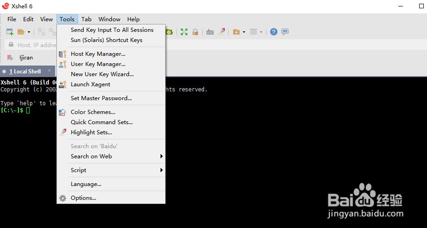Click the green Xftp transfer icon

click(169, 32)
